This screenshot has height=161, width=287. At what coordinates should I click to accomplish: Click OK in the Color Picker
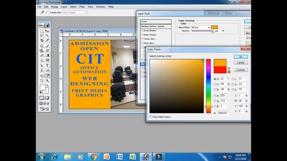pyautogui.click(x=241, y=57)
